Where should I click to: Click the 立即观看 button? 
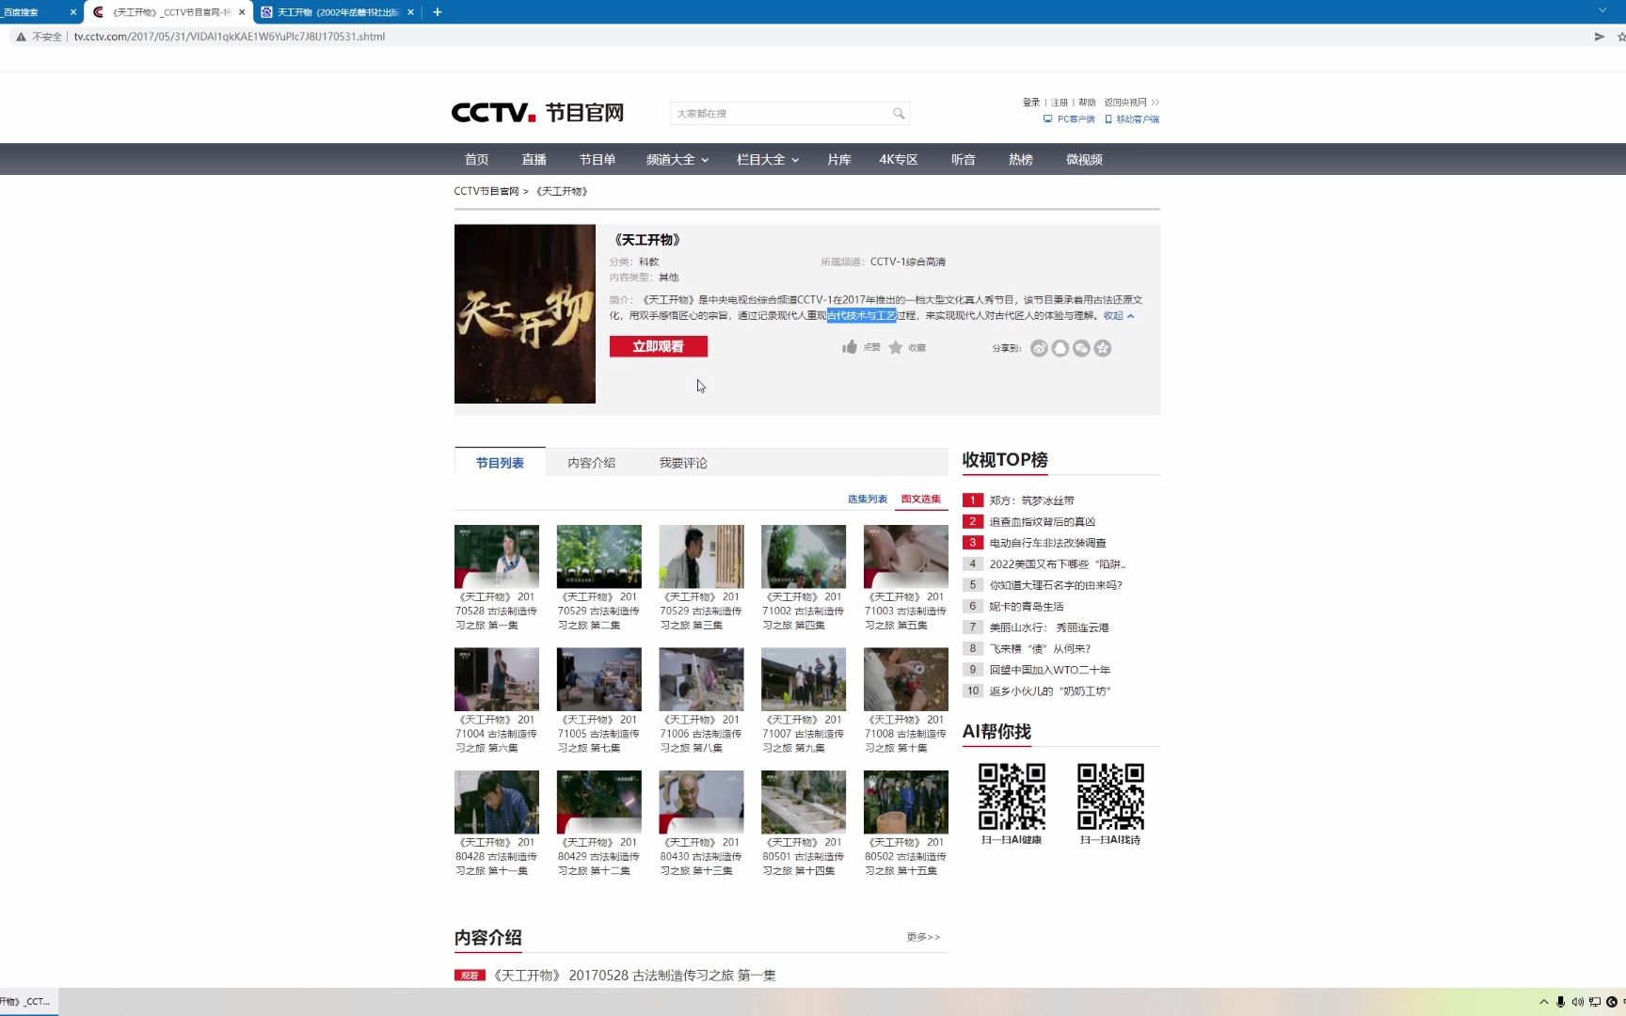point(659,347)
